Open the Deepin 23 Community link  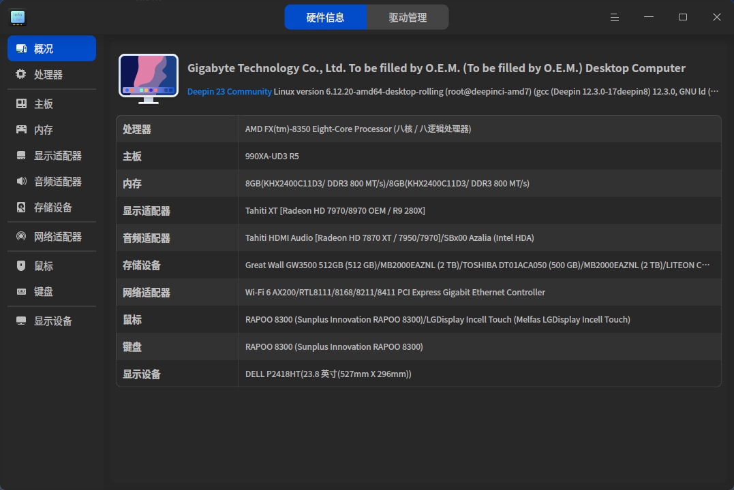(x=230, y=92)
